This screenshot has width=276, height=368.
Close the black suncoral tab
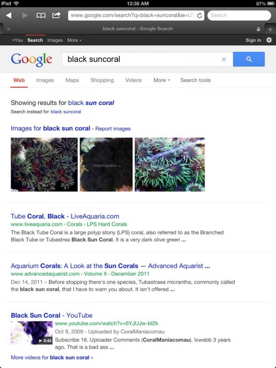9,29
